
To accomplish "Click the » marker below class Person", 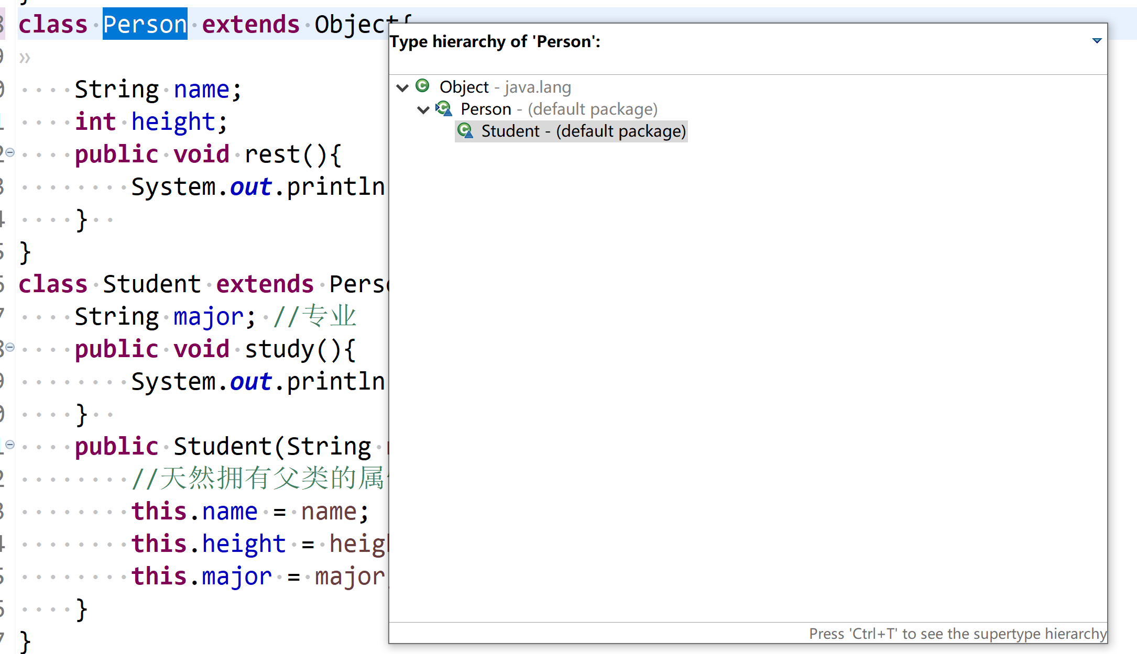I will [x=25, y=58].
